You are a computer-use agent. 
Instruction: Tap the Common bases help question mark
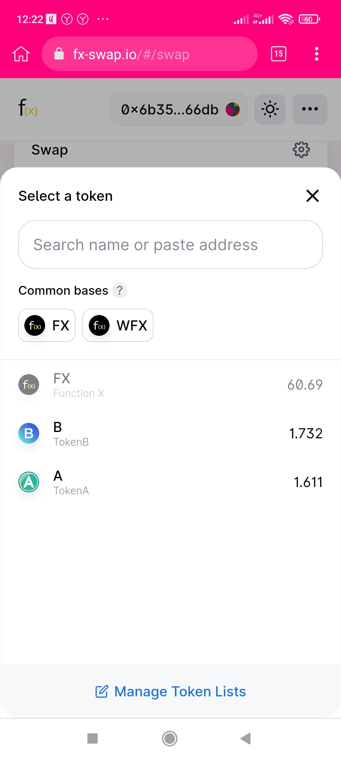coord(120,290)
